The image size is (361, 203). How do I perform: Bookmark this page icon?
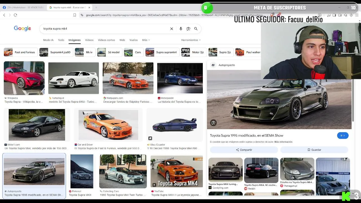[x=74, y=15]
